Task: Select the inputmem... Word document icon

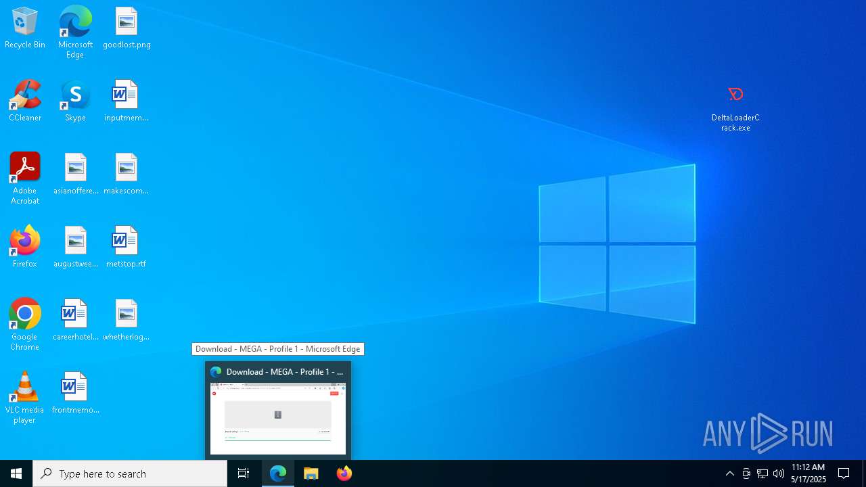Action: point(127,101)
